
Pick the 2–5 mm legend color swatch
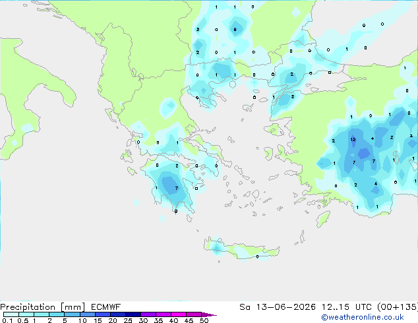57,314
